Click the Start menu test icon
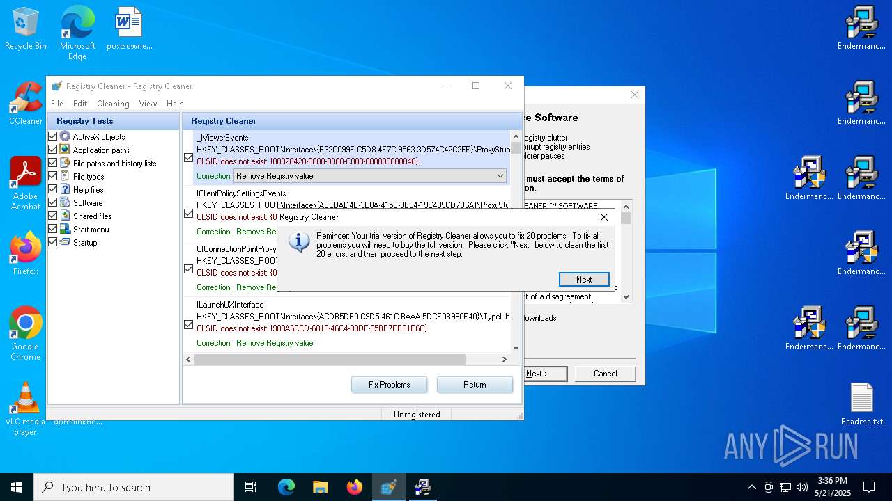Screen dimensions: 892x501 pos(65,230)
